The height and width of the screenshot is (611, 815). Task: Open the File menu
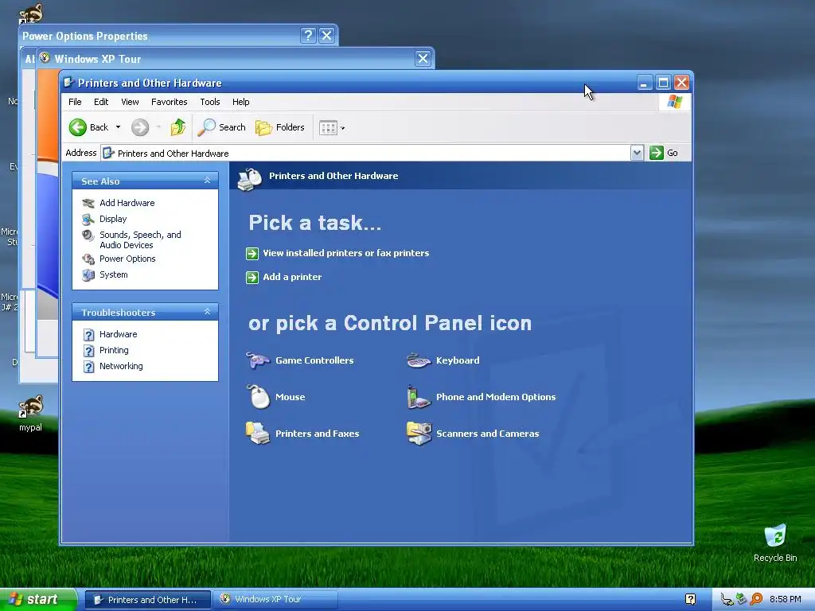click(x=75, y=102)
